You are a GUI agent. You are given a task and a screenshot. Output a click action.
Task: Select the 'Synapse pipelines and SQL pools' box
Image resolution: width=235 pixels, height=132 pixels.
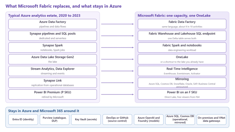[x=53, y=36]
